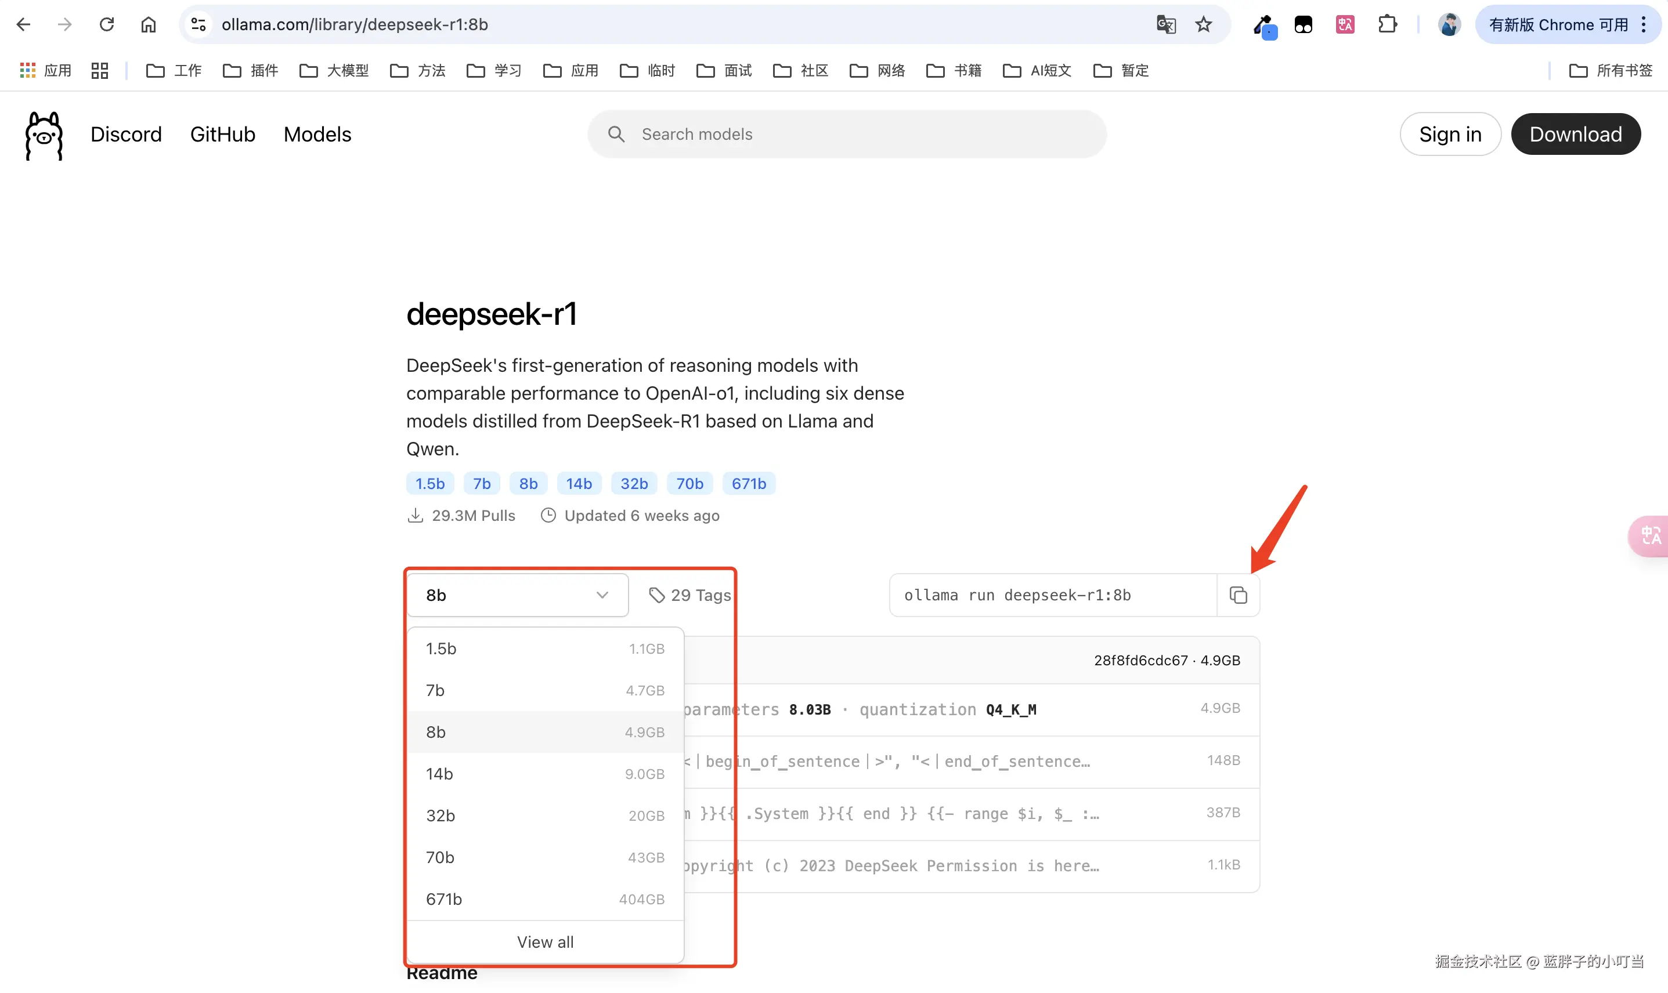Copy the ollama run command
Viewport: 1668px width, 993px height.
[x=1237, y=595]
